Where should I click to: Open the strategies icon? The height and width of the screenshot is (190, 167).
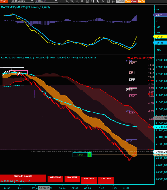click(x=103, y=1)
